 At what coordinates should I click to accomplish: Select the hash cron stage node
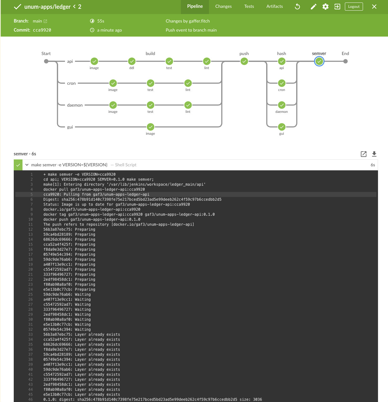point(282,83)
